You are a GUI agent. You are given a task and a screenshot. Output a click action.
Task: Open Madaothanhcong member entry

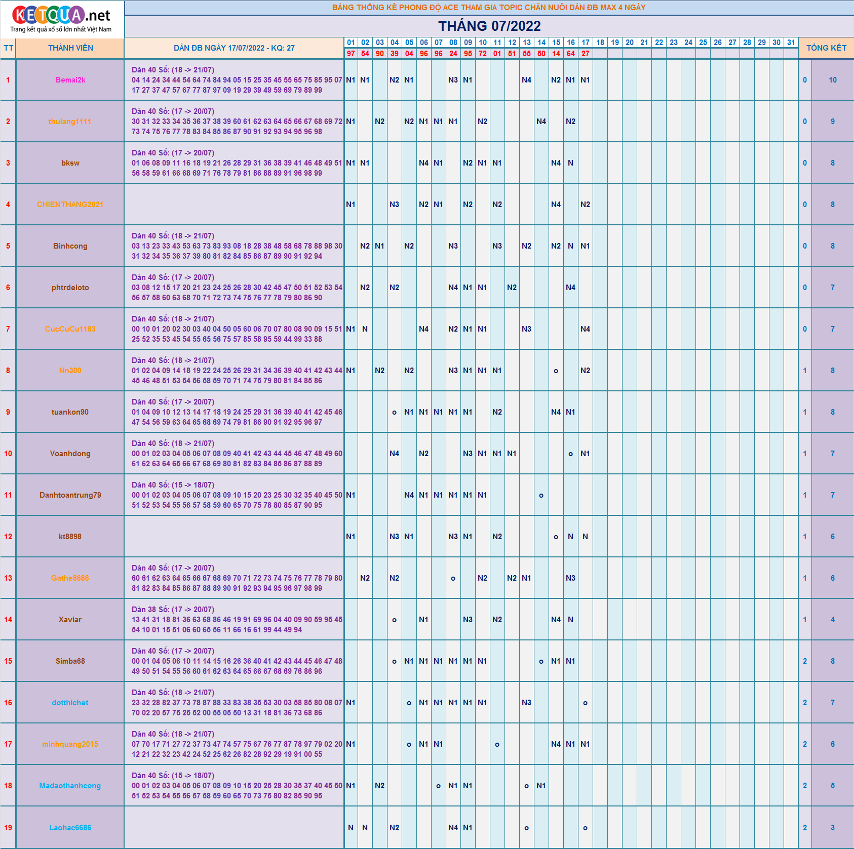tap(70, 786)
